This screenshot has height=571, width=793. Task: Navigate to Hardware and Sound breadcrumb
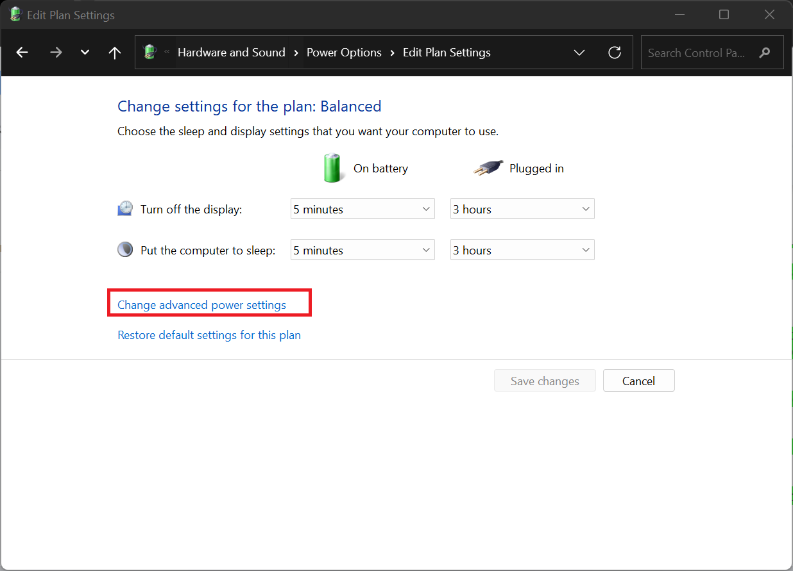pyautogui.click(x=231, y=53)
